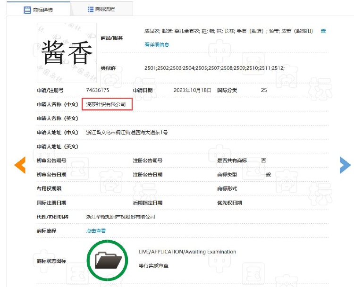Click the similar group codes starting 2501
The image size is (354, 287).
(214, 68)
